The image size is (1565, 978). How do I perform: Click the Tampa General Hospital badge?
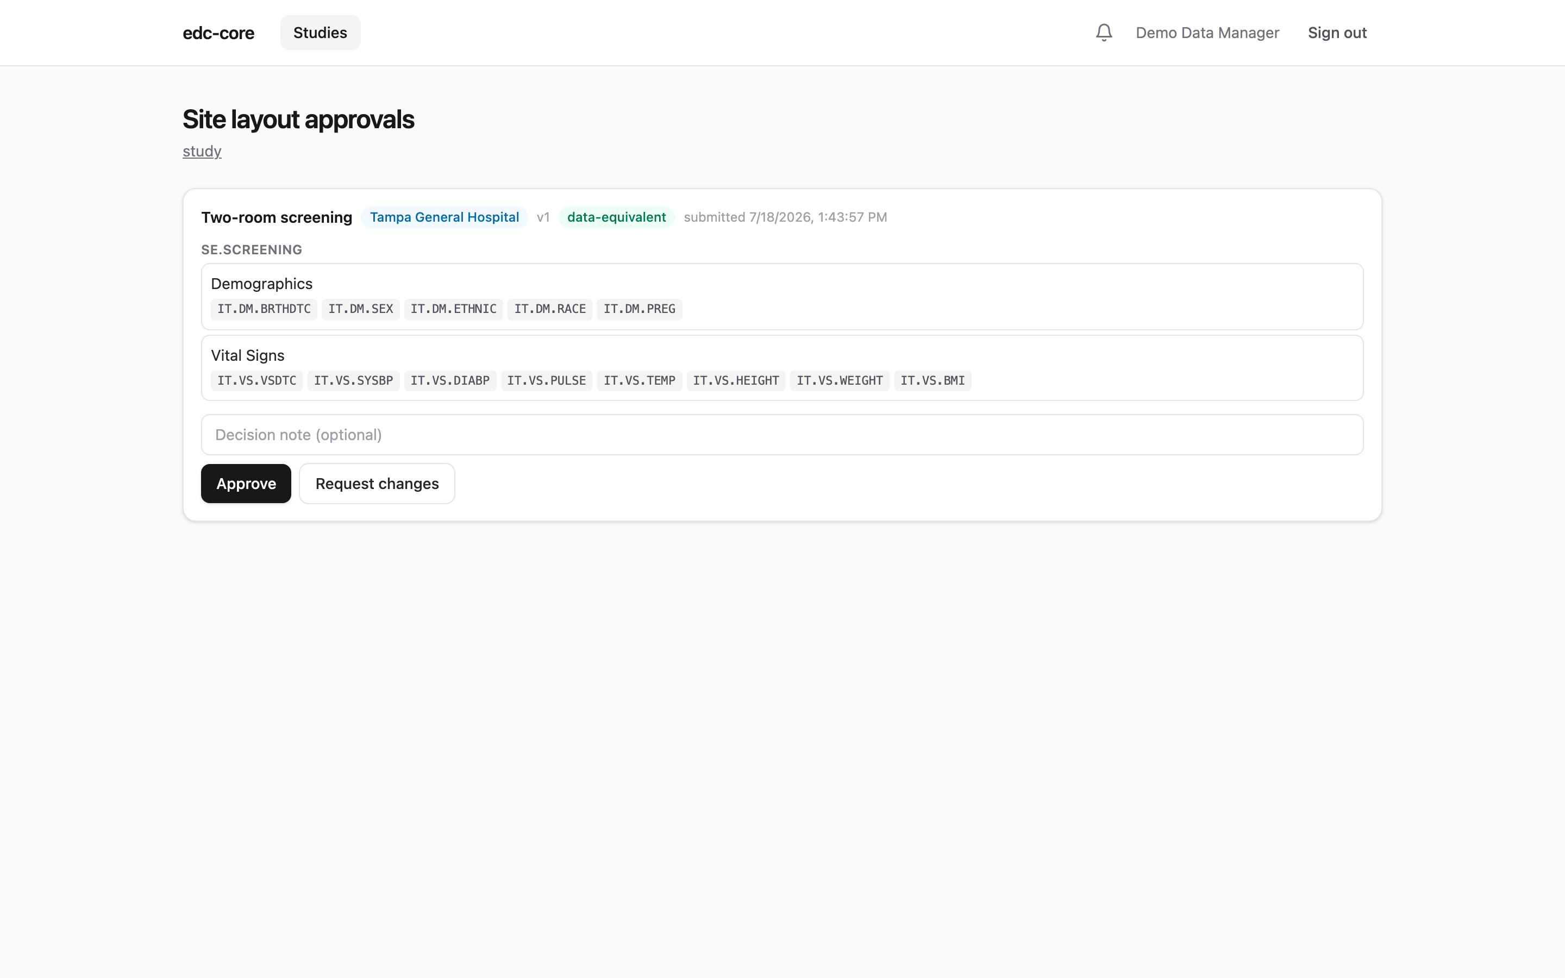point(445,217)
